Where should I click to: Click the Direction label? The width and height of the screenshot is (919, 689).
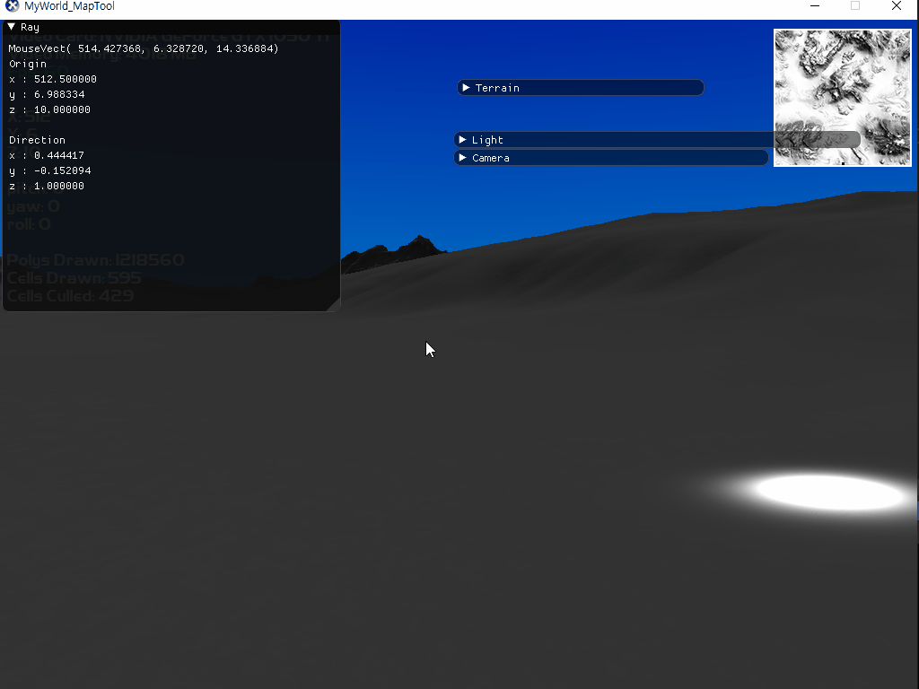tap(37, 140)
